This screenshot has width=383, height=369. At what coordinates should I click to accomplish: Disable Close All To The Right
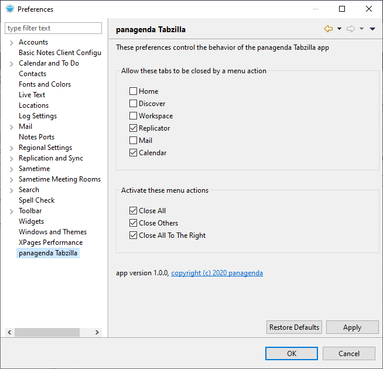134,235
